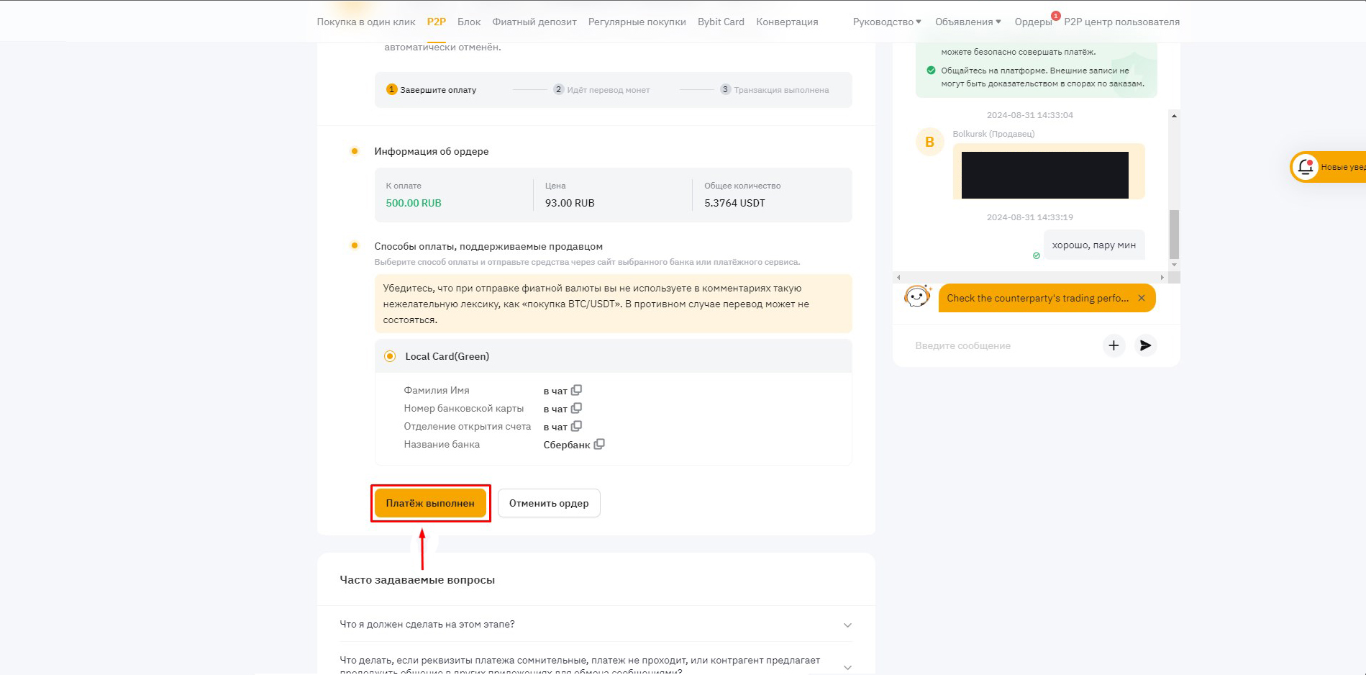Click the chat vertical scrollbar thumb
Viewport: 1366px width, 675px height.
coord(1174,234)
